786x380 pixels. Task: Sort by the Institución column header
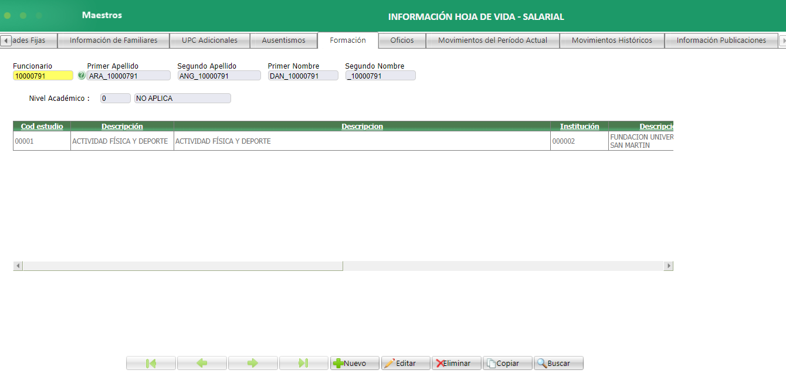580,126
